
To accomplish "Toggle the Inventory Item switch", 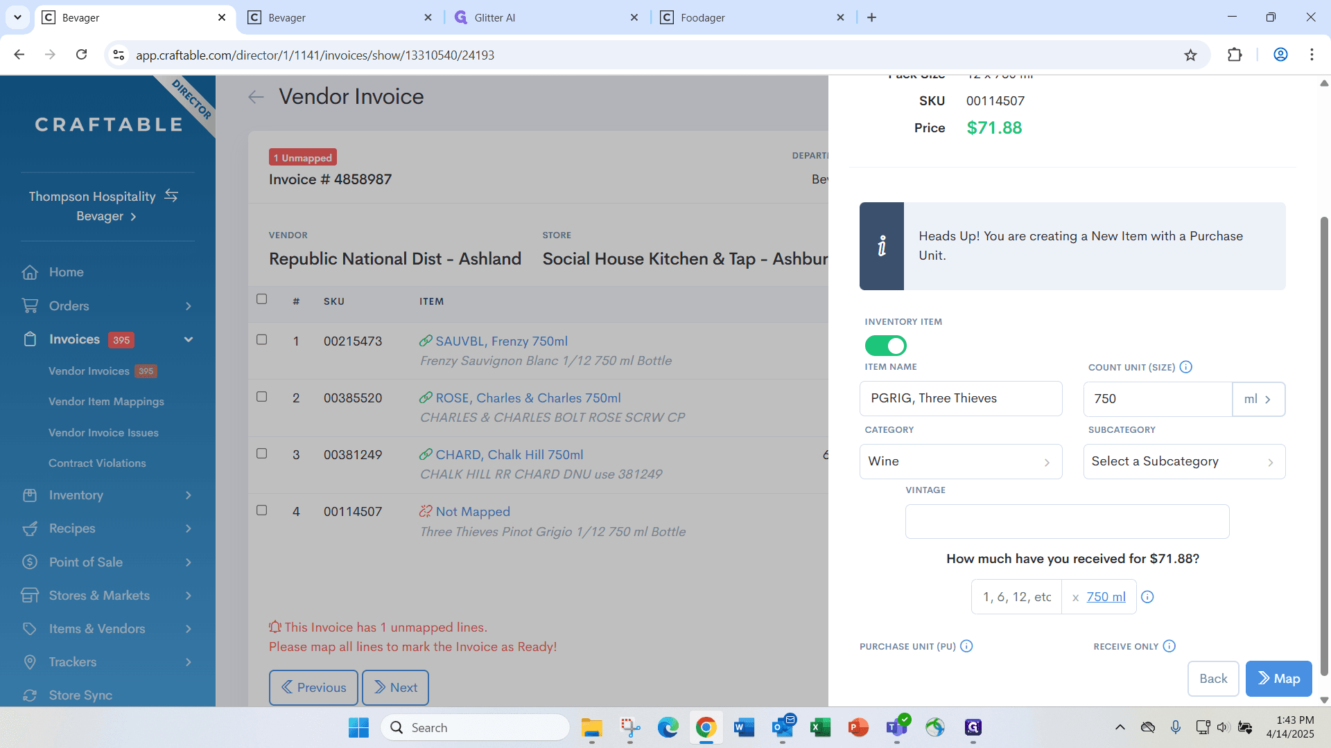I will pos(885,346).
